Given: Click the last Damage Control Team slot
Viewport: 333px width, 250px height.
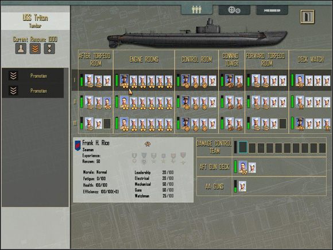Looking at the screenshot, I should click(x=322, y=148).
